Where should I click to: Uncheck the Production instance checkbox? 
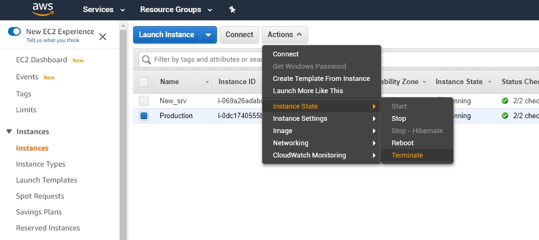(144, 116)
